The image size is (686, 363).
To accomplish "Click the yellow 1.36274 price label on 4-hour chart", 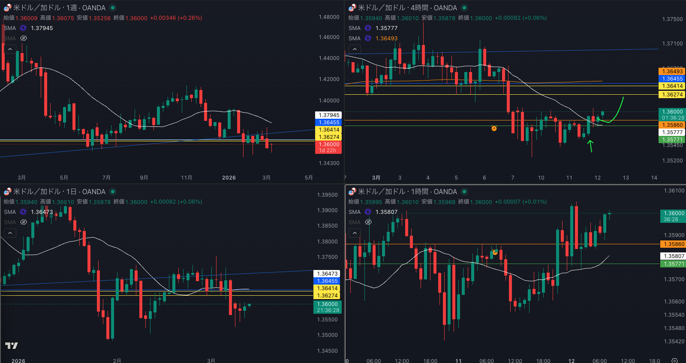I will pos(672,94).
